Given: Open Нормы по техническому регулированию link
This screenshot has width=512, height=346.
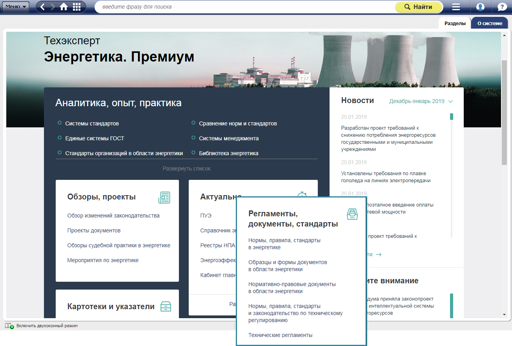Looking at the screenshot, I should point(295,313).
